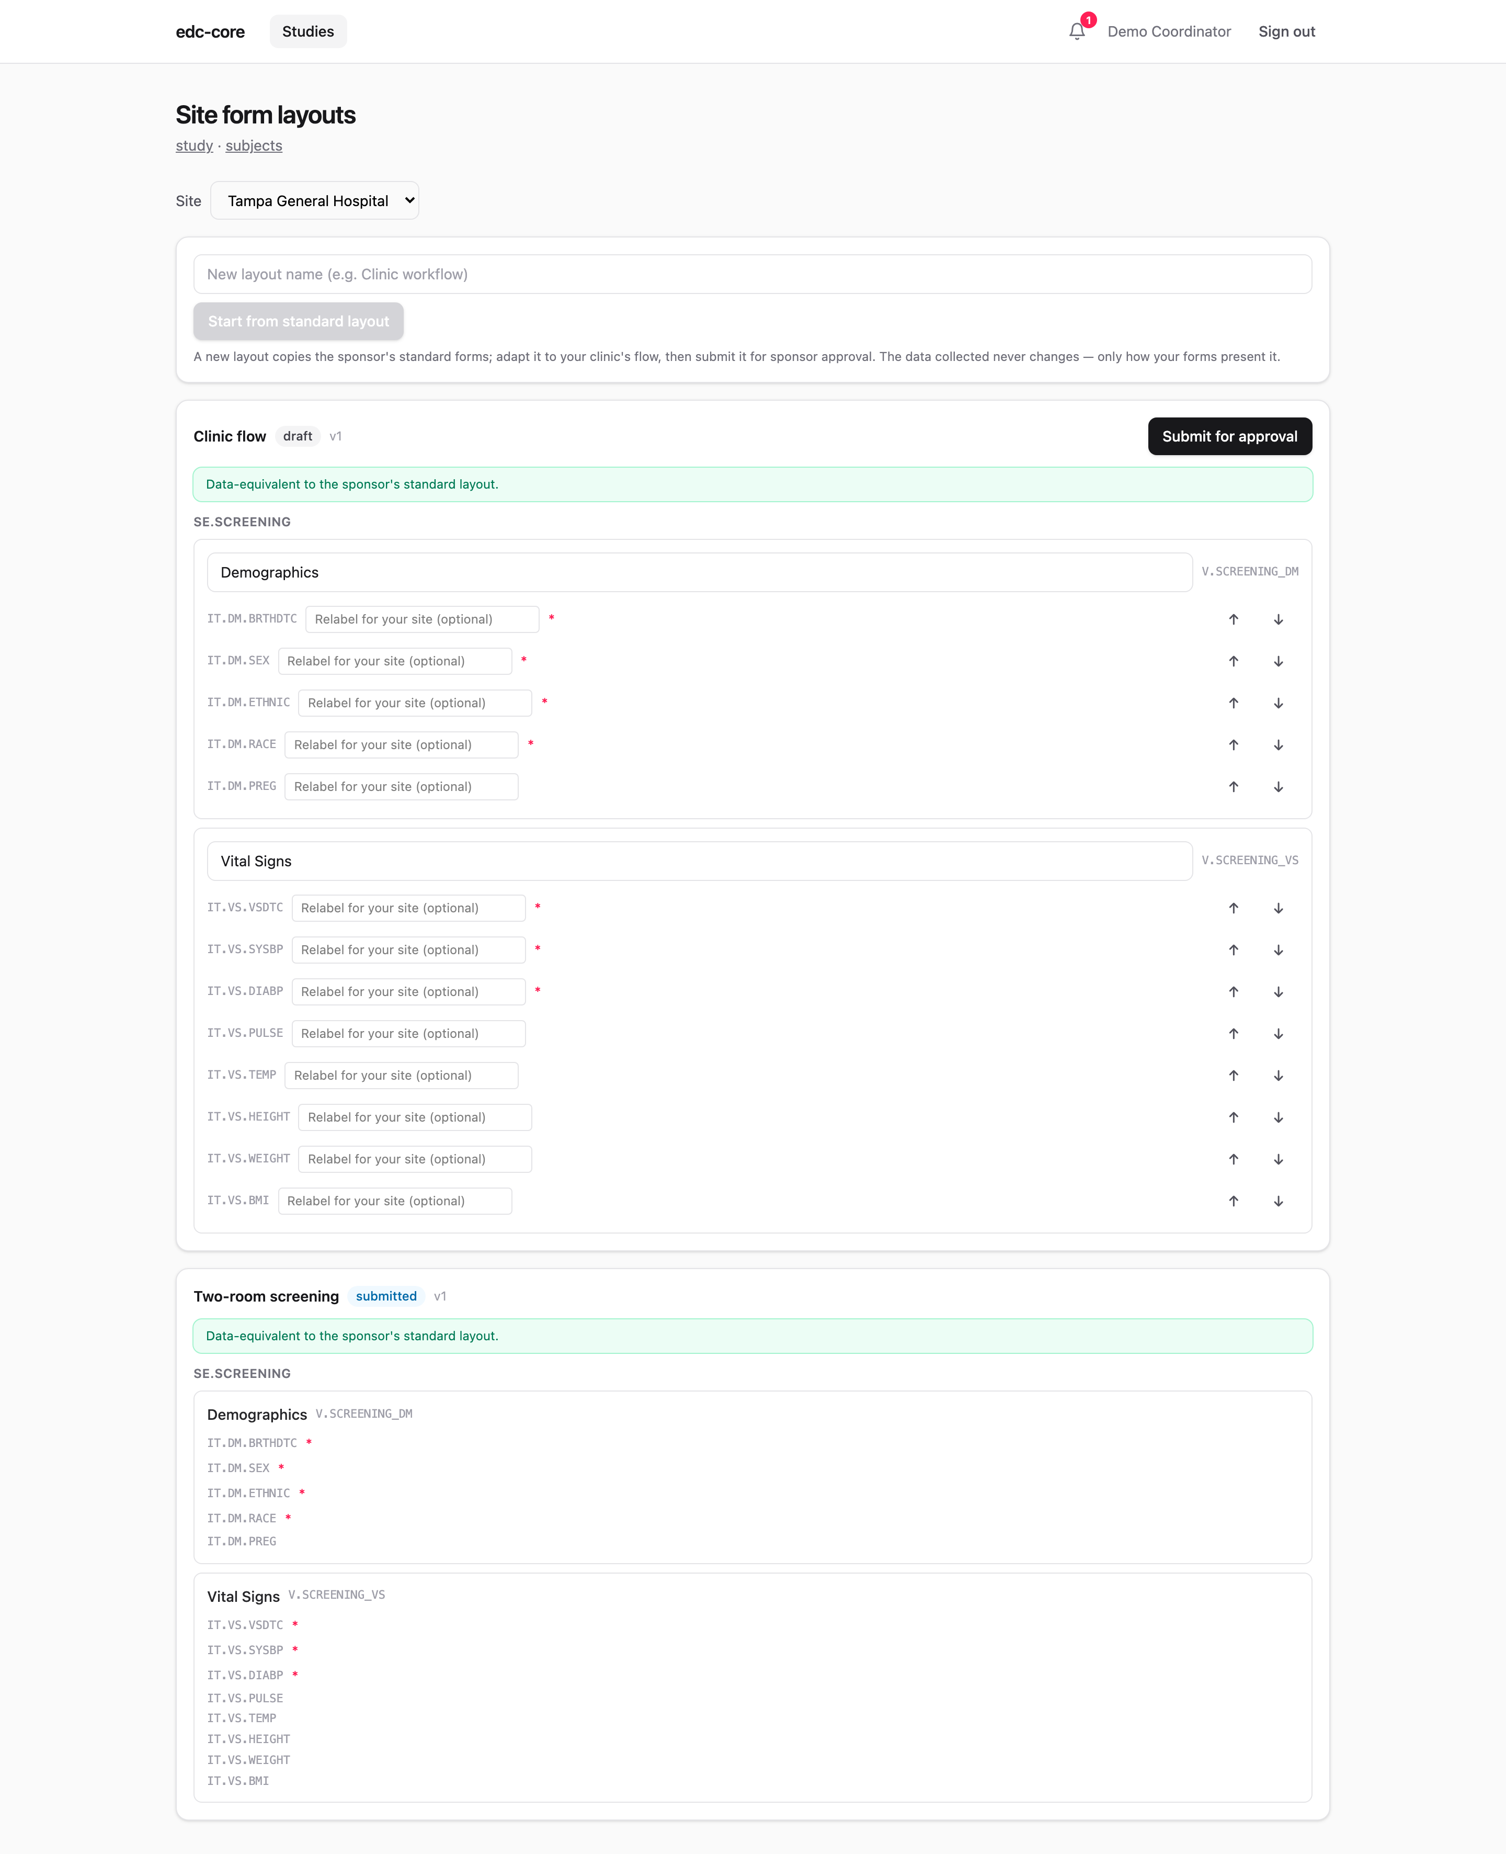
Task: Click V.SCREENING_VS code in Two-room screening
Action: point(337,1595)
